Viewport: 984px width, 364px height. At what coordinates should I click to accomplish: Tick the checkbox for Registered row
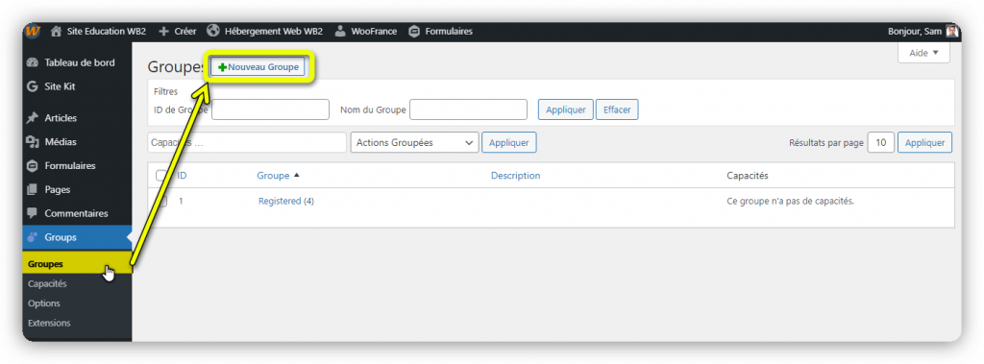pos(161,202)
